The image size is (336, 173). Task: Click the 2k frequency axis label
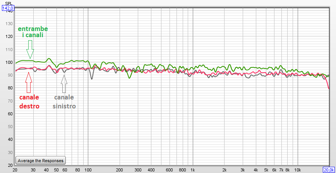click(225, 170)
